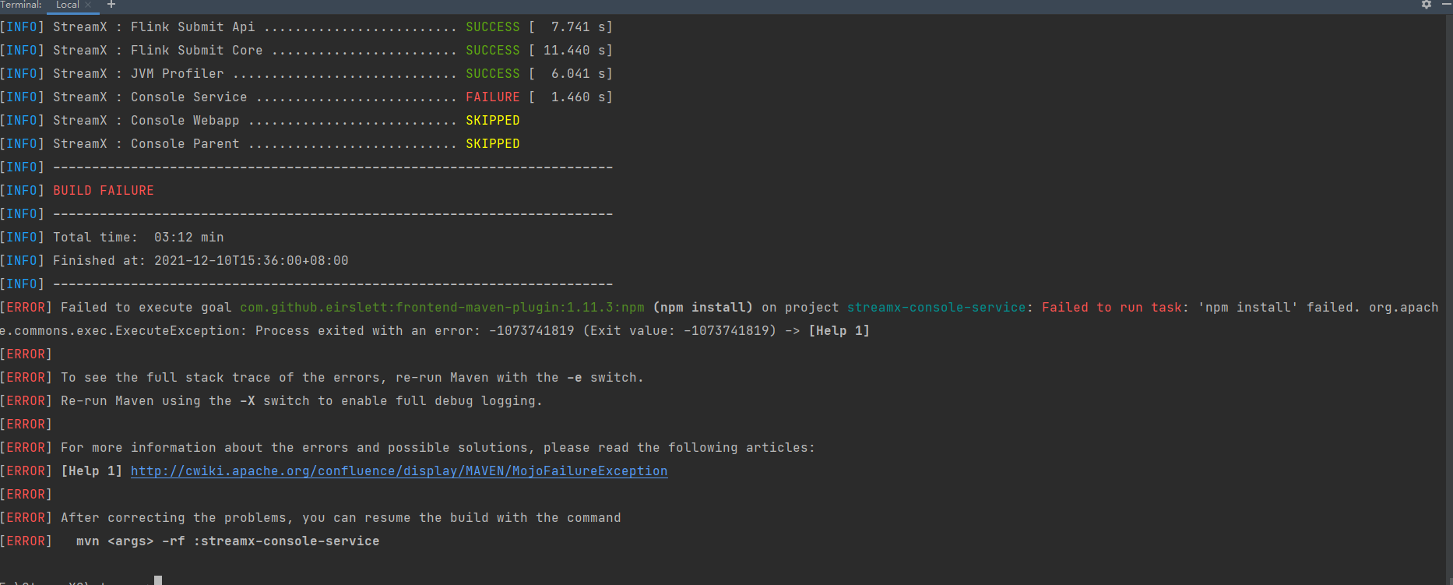Select the red BUILD FAILURE text

[104, 191]
